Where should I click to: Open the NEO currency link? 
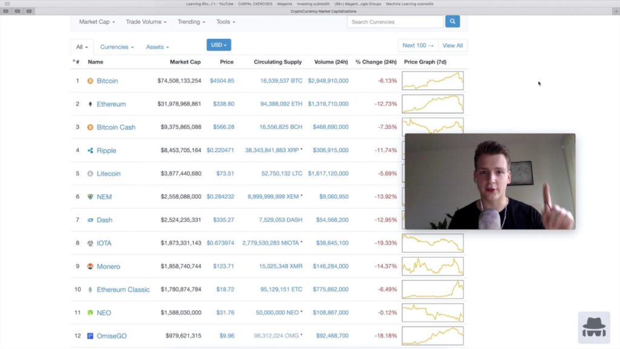click(x=104, y=313)
